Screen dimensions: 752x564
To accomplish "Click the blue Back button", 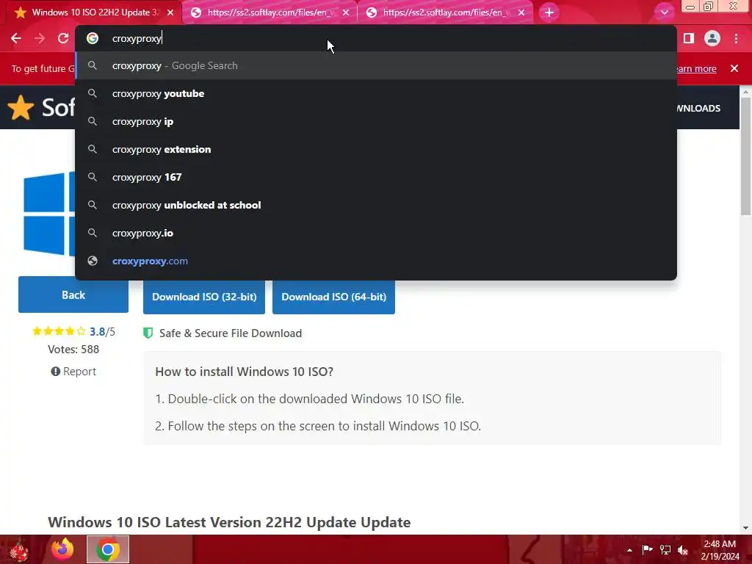I will tap(73, 294).
